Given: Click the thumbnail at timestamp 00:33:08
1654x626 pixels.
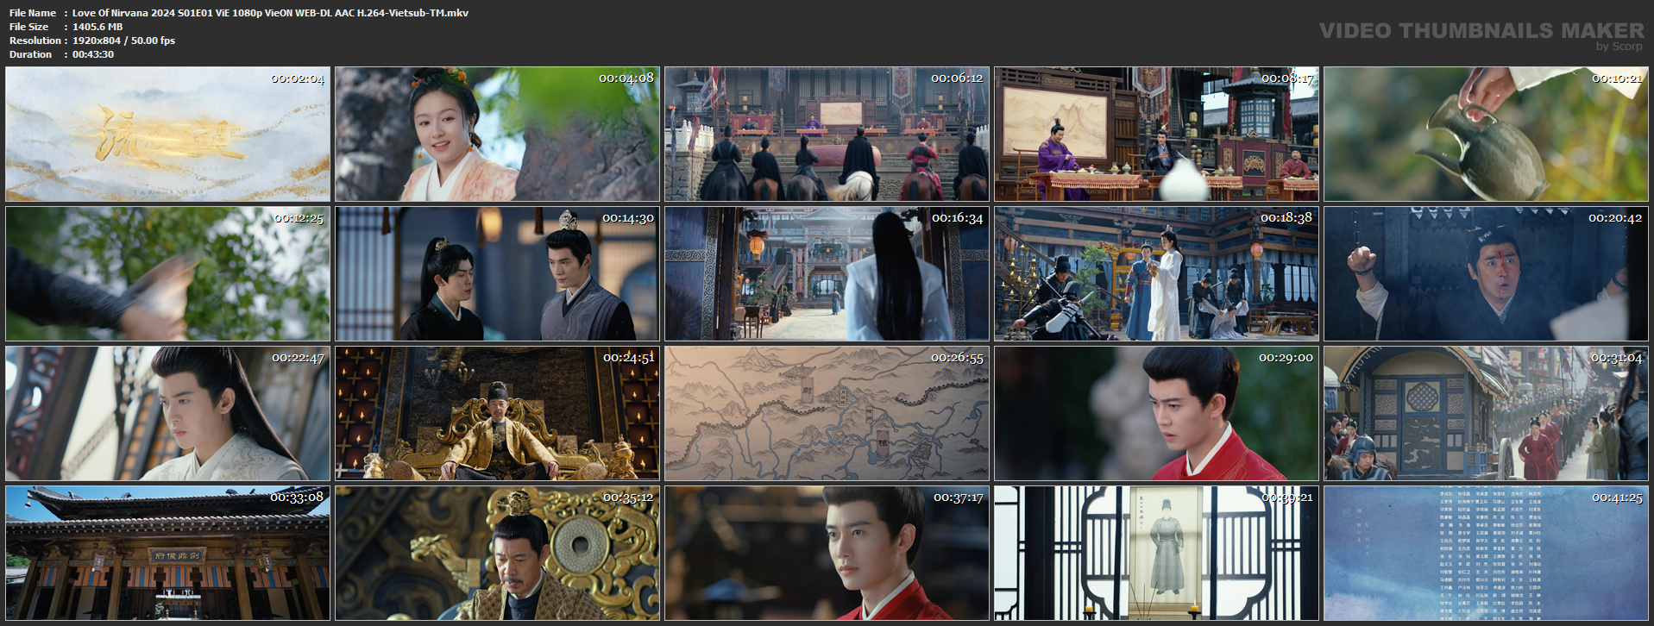Looking at the screenshot, I should pyautogui.click(x=167, y=554).
